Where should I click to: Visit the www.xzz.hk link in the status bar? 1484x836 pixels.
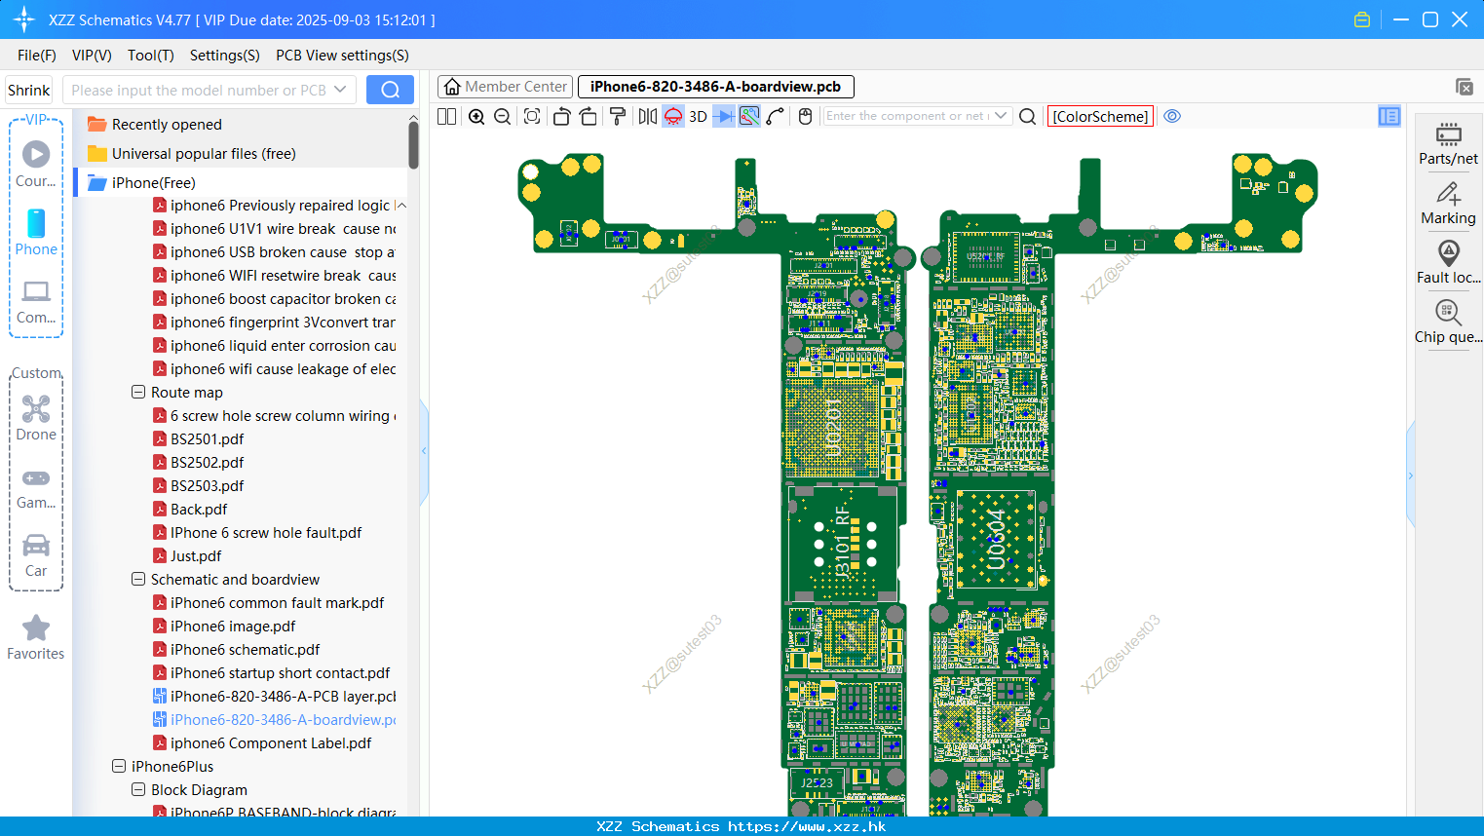tap(807, 826)
